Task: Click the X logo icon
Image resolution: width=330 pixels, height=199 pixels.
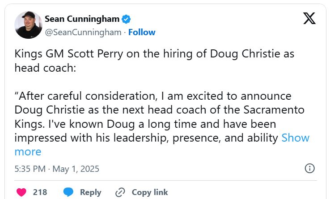Action: click(x=309, y=19)
